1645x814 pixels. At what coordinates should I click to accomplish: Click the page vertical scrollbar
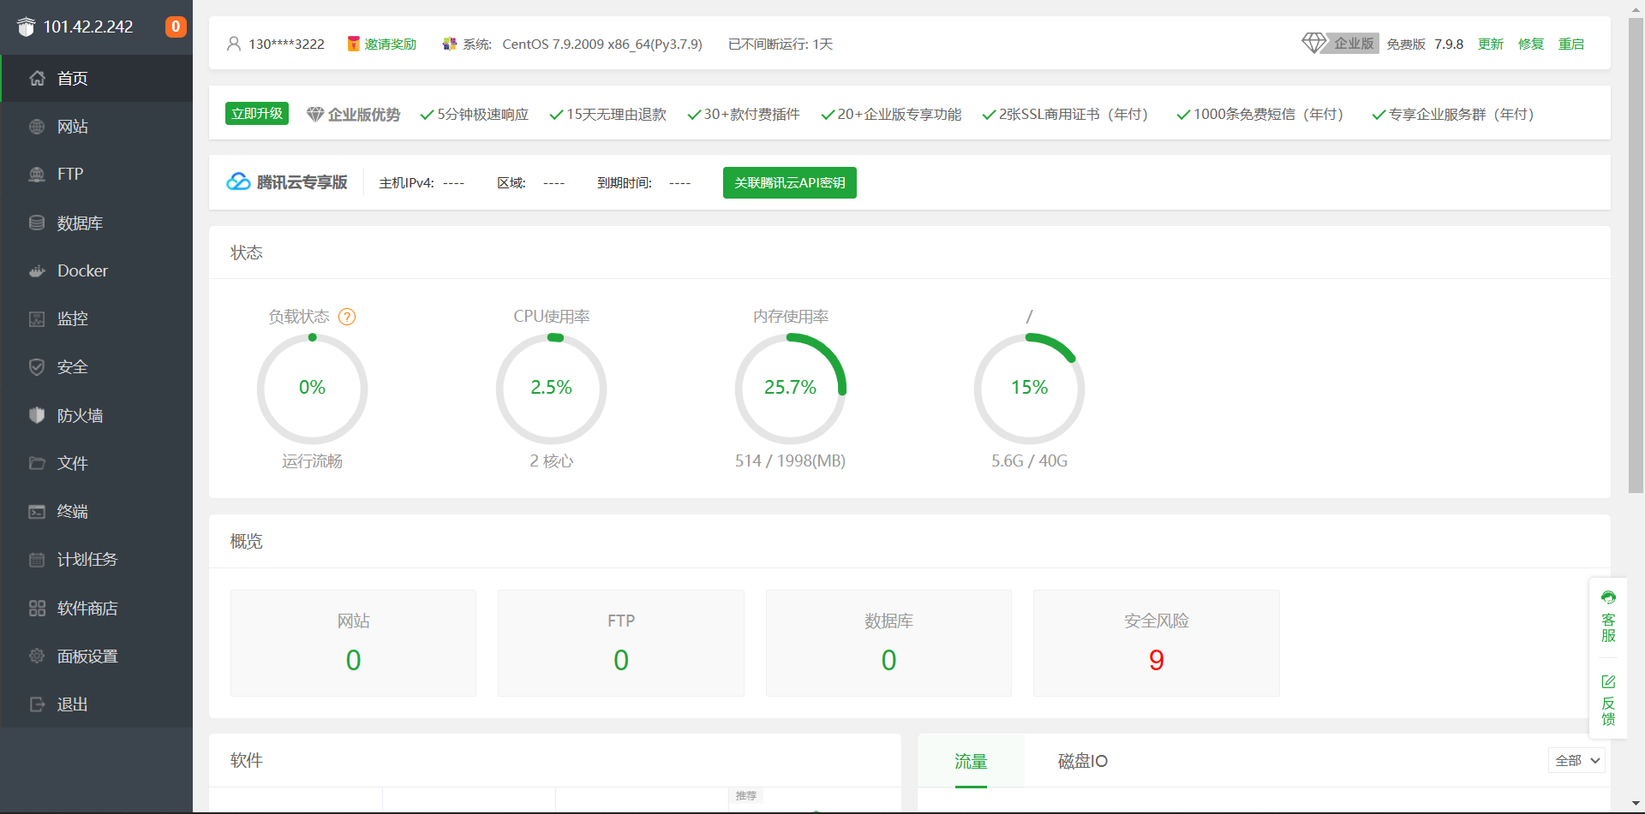1636,256
